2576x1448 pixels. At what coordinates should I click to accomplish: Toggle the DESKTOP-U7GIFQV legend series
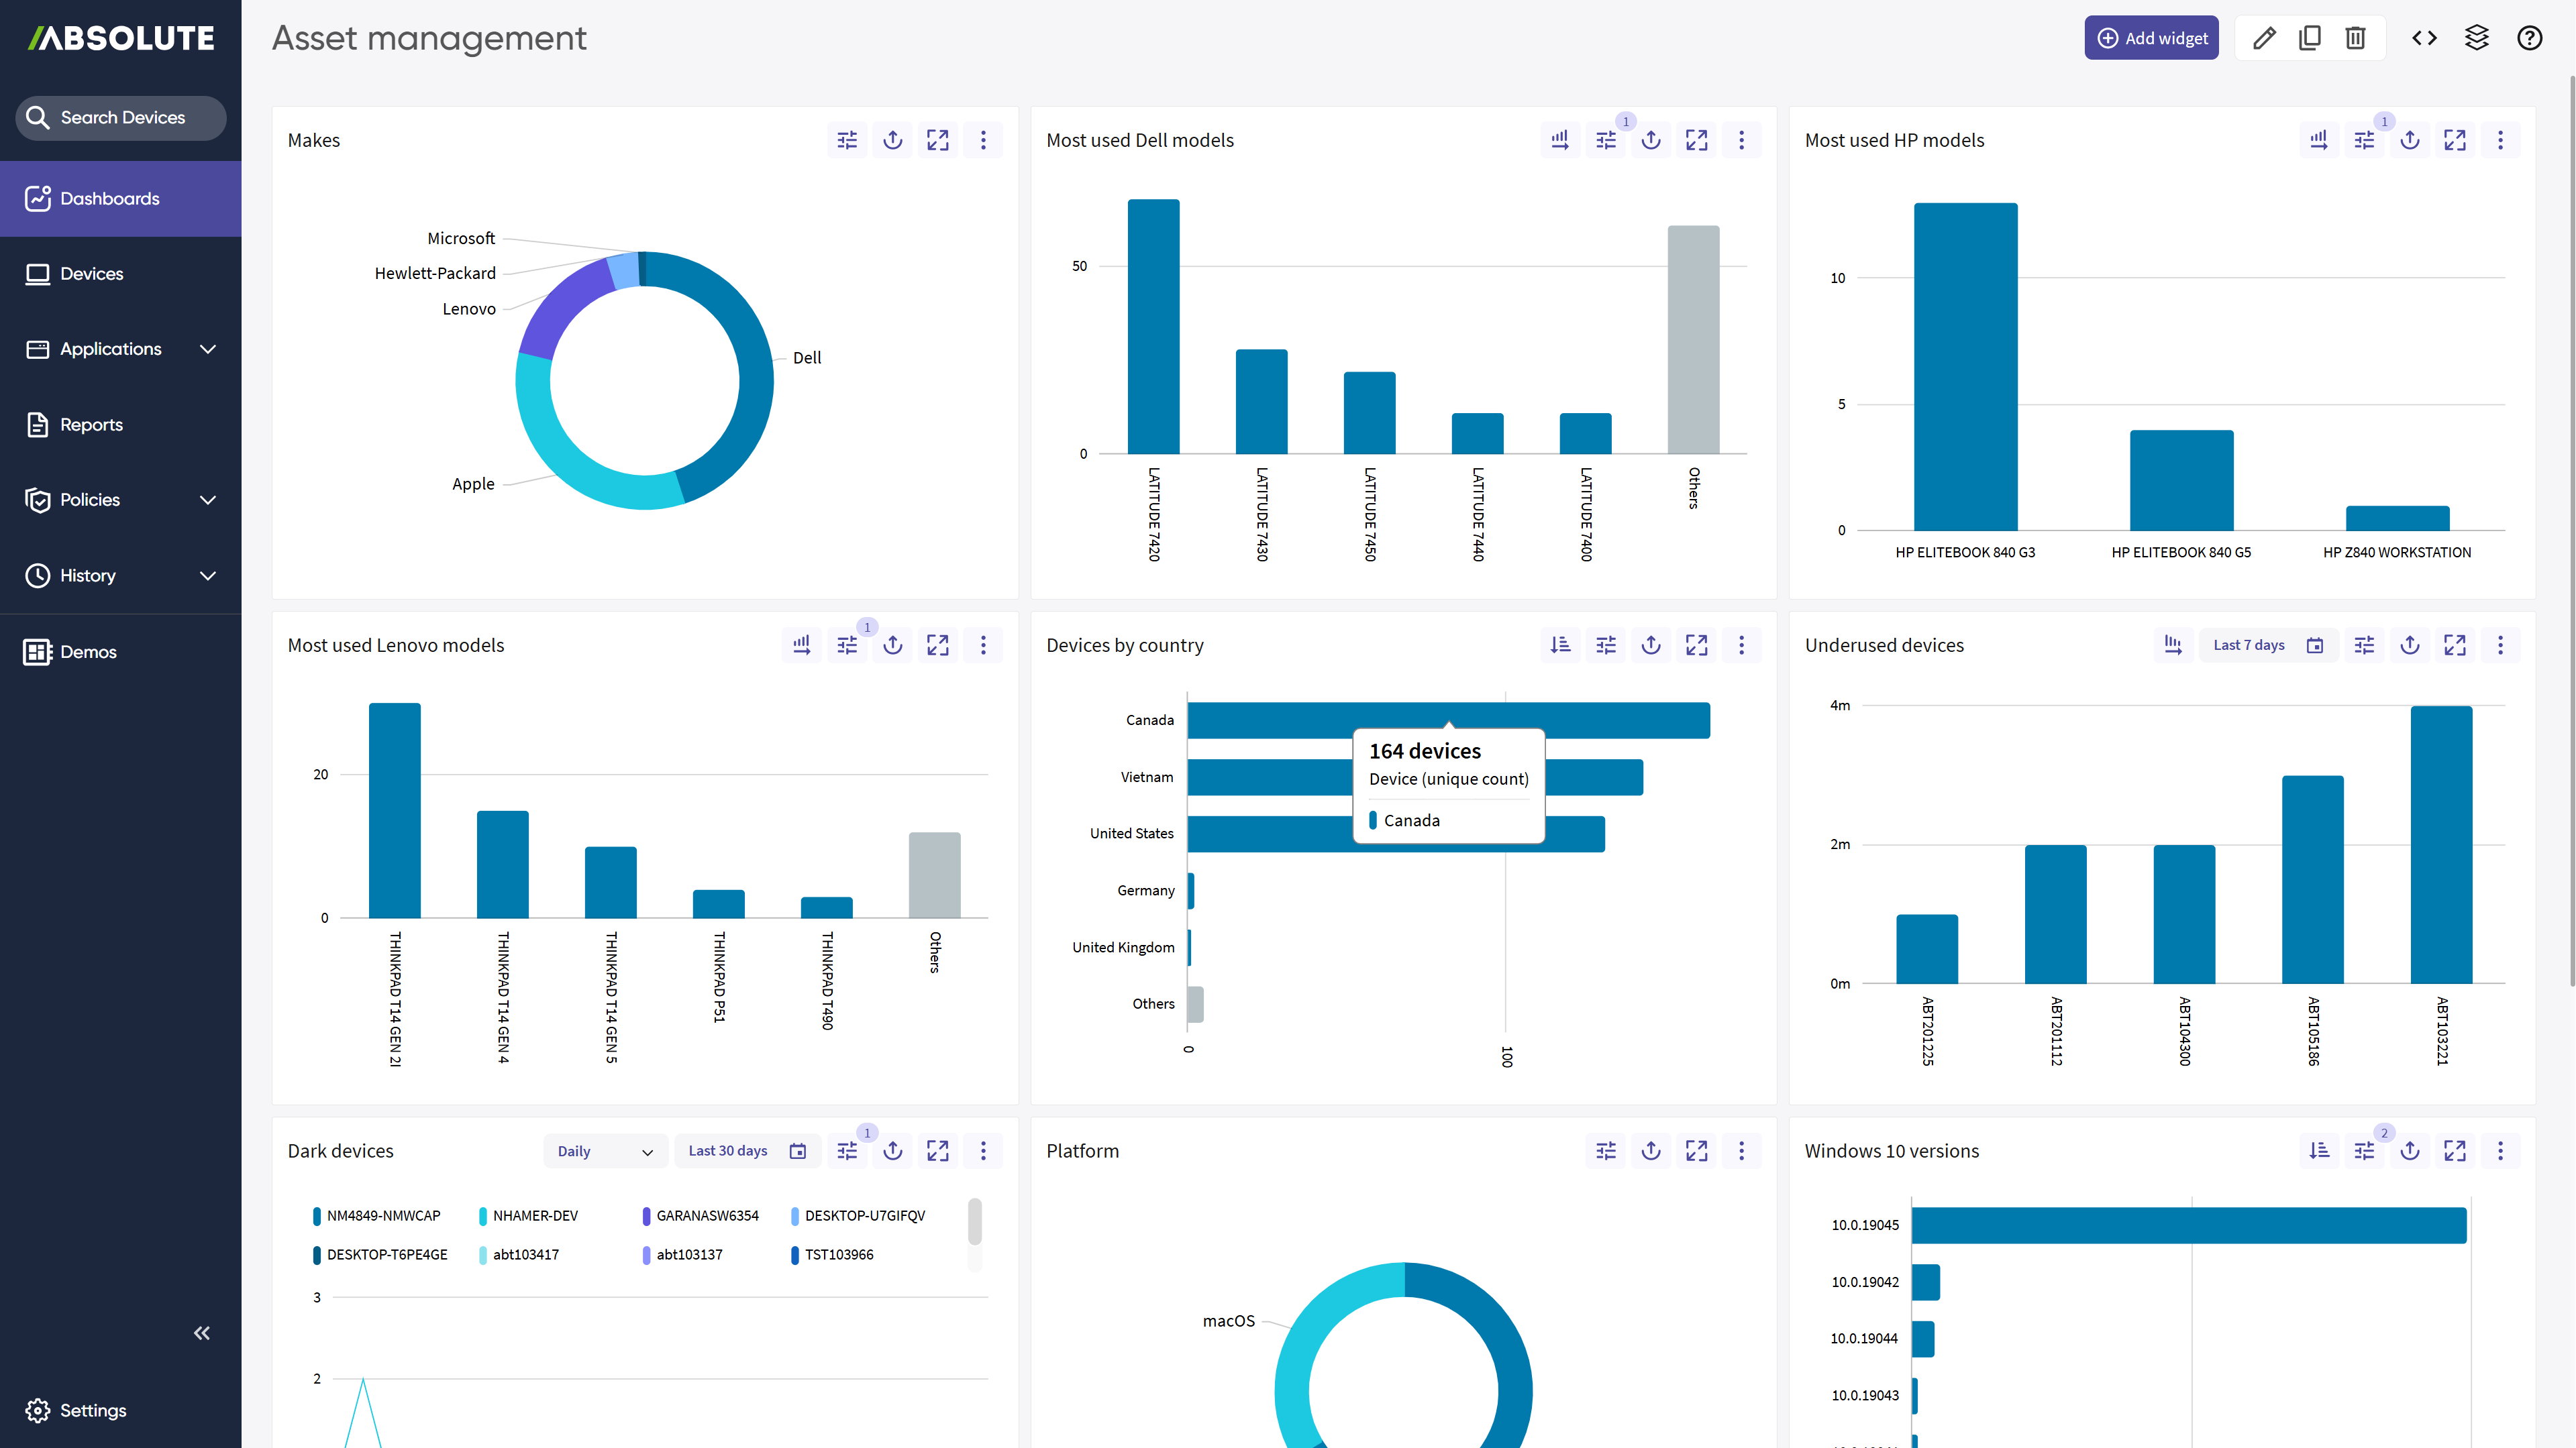[x=858, y=1216]
